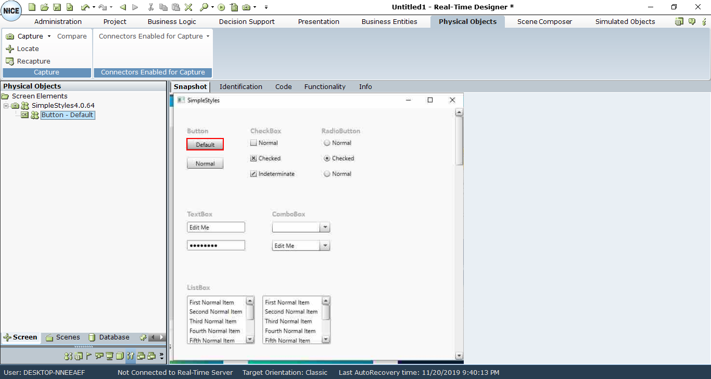Toggle the Checked checkbox in the snapshot

[253, 158]
